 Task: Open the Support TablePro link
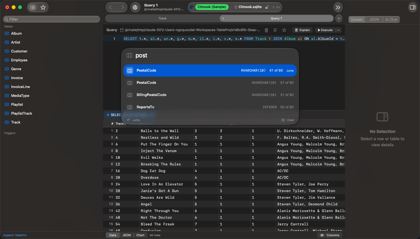pyautogui.click(x=15, y=235)
